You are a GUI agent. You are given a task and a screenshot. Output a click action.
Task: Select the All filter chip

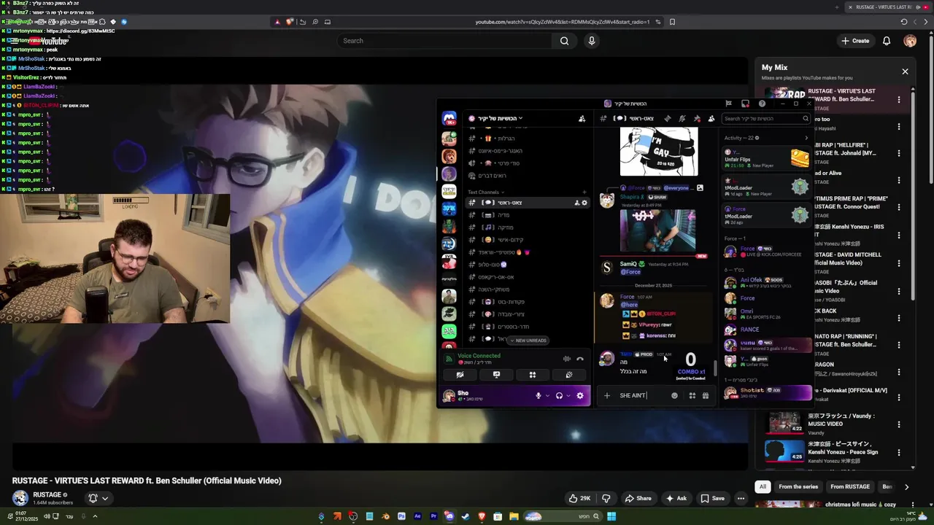763,487
